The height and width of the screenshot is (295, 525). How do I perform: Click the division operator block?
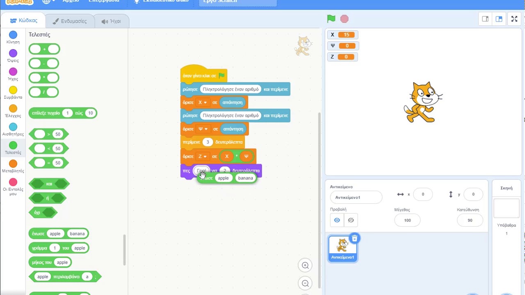[44, 92]
